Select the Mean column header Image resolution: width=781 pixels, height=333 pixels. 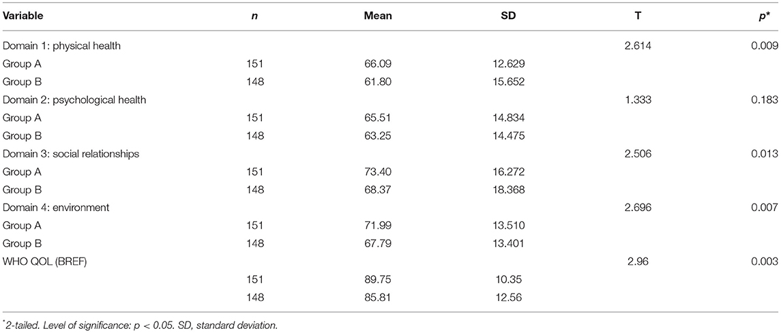pyautogui.click(x=378, y=16)
